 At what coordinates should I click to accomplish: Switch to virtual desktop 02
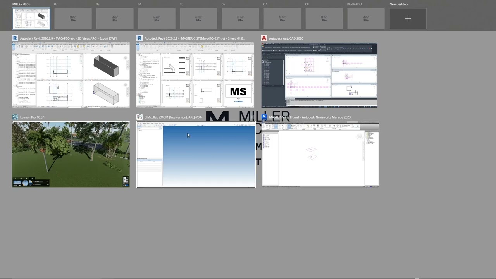[x=73, y=19]
